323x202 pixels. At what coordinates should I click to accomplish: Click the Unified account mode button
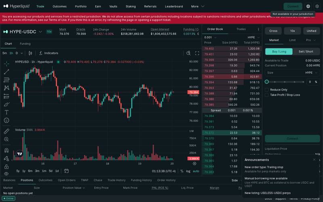pyautogui.click(x=311, y=31)
